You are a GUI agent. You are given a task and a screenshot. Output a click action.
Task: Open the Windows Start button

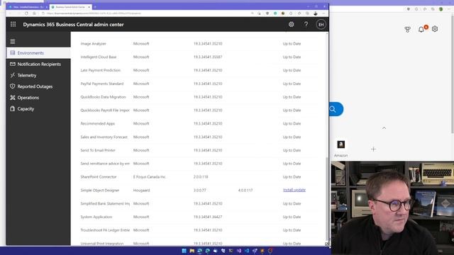click(184, 251)
